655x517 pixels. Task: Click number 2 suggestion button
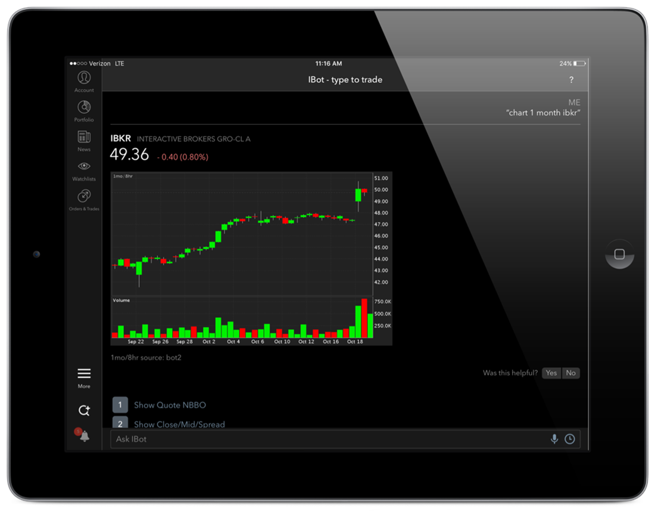[x=120, y=423]
